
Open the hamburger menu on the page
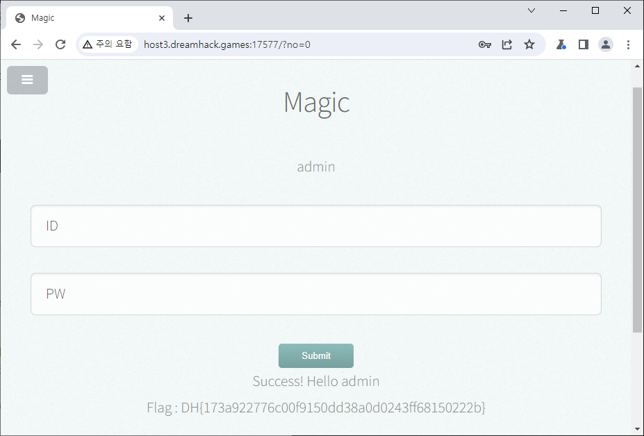[x=27, y=80]
